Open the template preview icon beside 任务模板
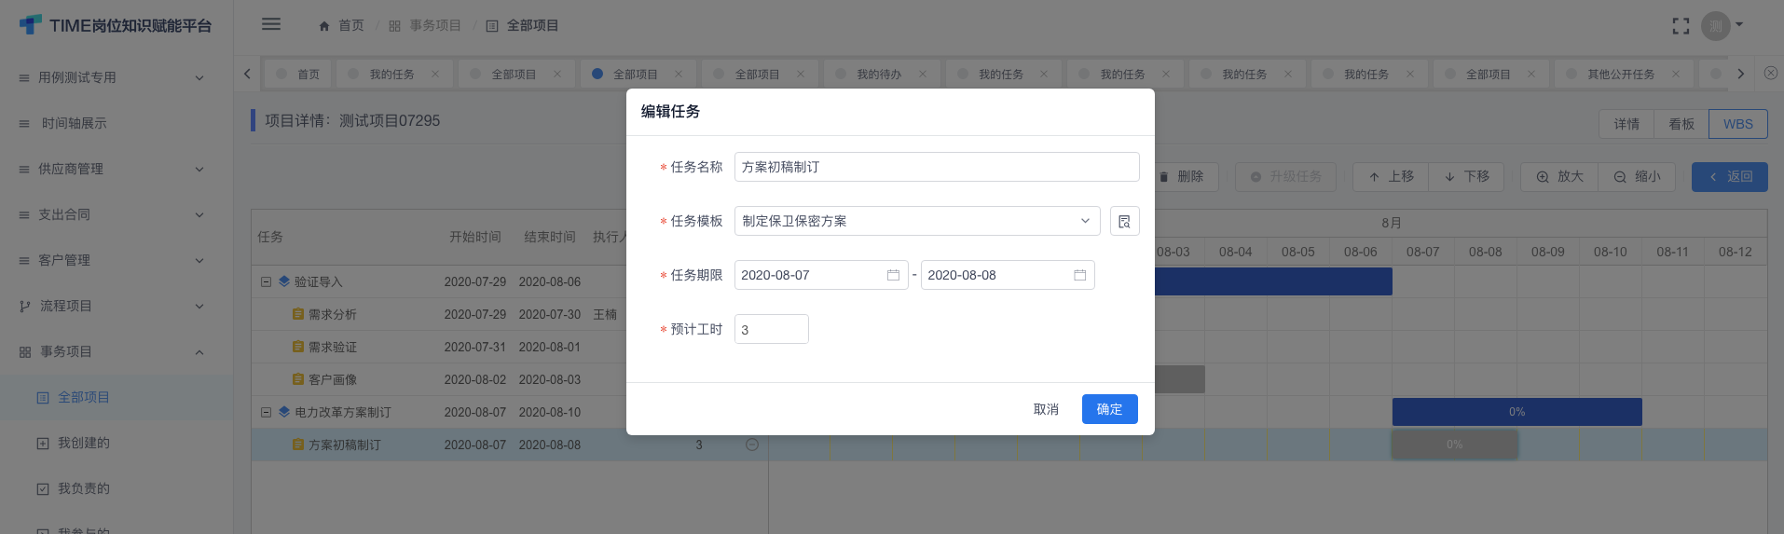This screenshot has width=1784, height=534. click(x=1124, y=221)
